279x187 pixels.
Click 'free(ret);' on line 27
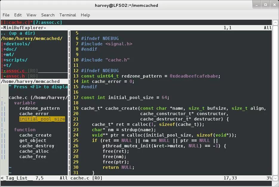tap(116, 151)
